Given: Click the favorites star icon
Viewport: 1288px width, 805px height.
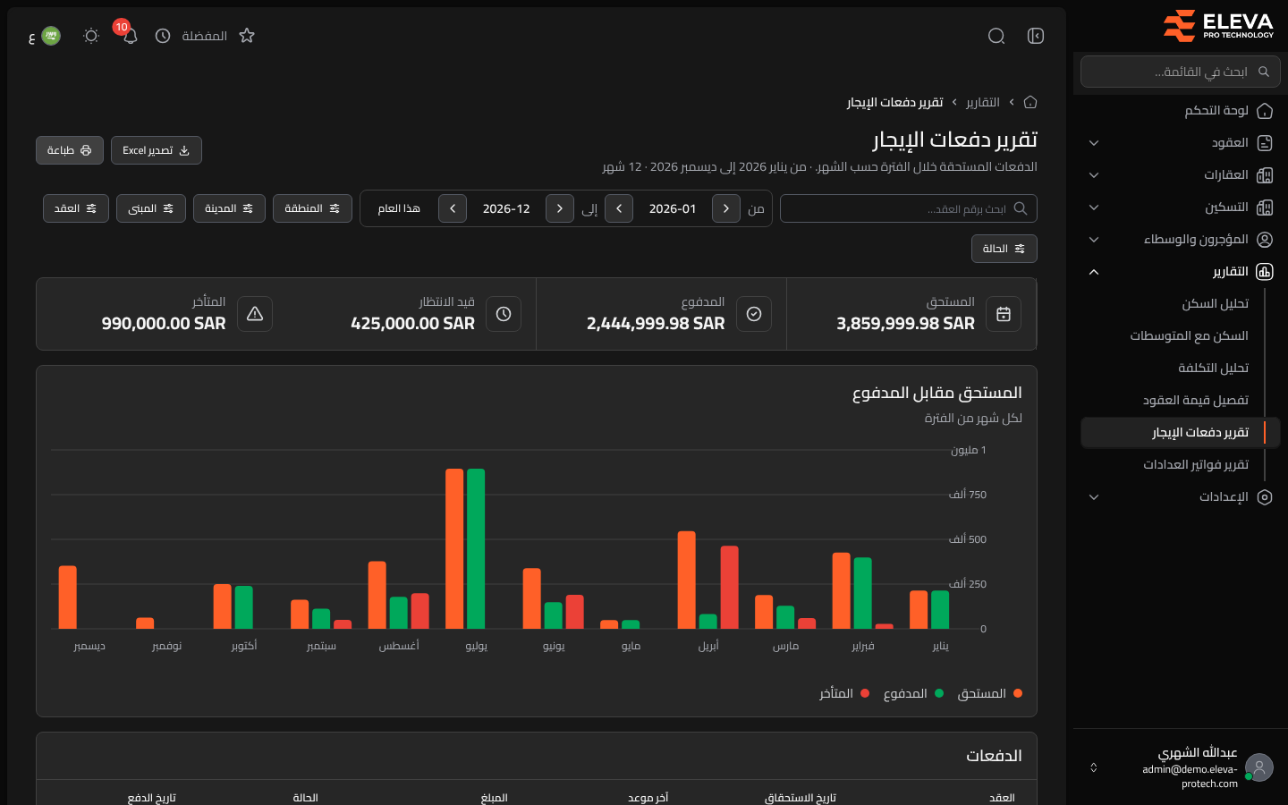Looking at the screenshot, I should 247,36.
